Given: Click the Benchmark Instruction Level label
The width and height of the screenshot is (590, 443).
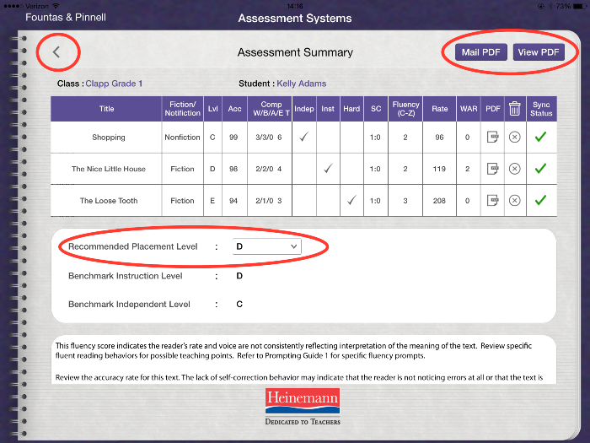Looking at the screenshot, I should (126, 276).
